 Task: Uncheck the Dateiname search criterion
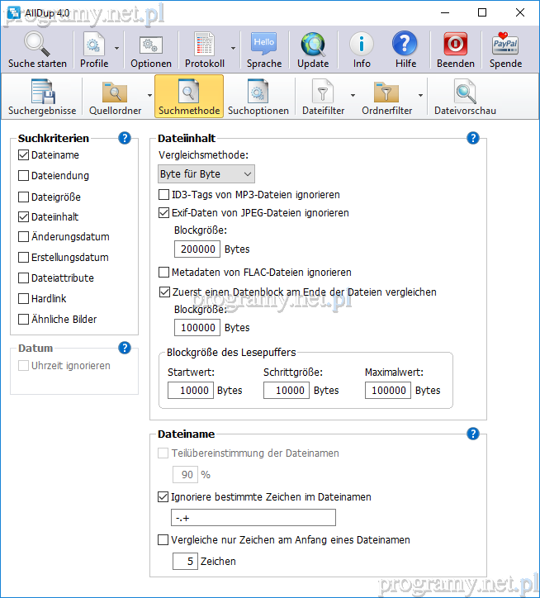tap(24, 155)
